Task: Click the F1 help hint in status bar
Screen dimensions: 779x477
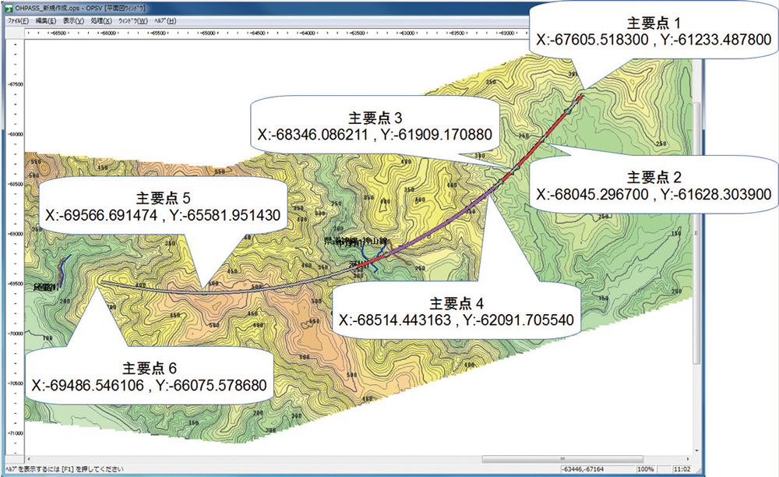Action: click(x=64, y=469)
